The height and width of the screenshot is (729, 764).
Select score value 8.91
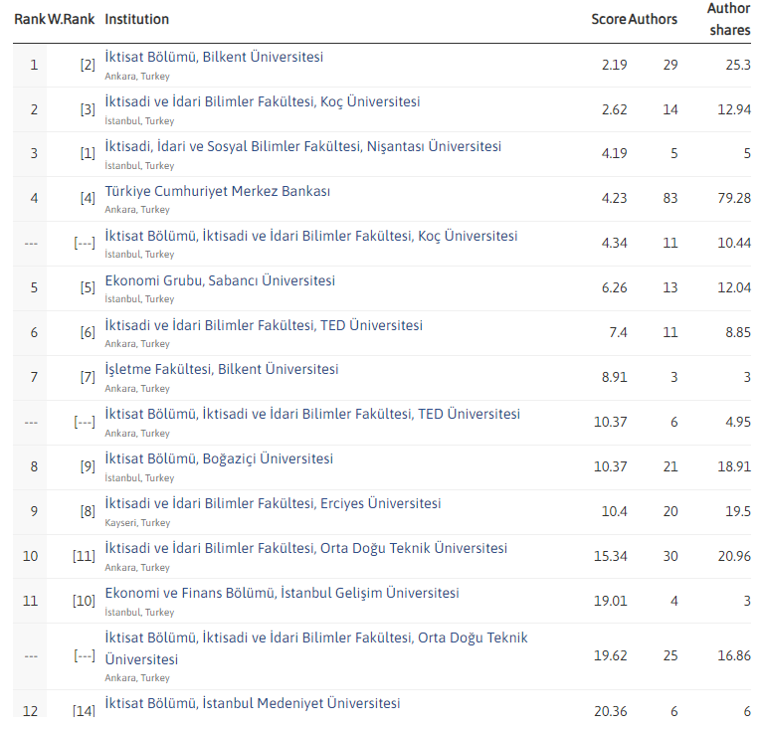(614, 377)
